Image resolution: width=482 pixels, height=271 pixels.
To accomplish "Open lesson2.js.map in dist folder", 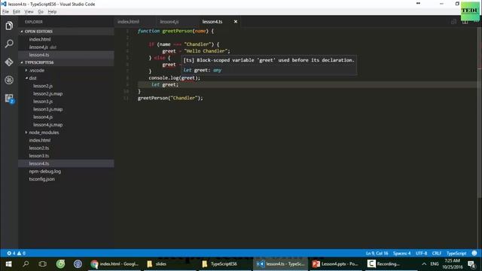I will [x=47, y=93].
